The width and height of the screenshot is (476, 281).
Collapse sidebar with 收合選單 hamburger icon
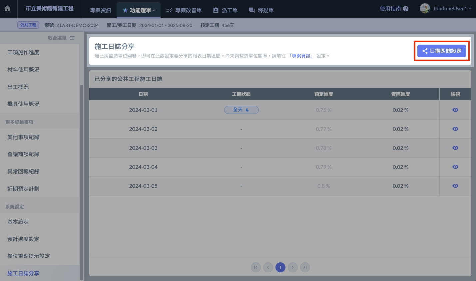tap(72, 38)
